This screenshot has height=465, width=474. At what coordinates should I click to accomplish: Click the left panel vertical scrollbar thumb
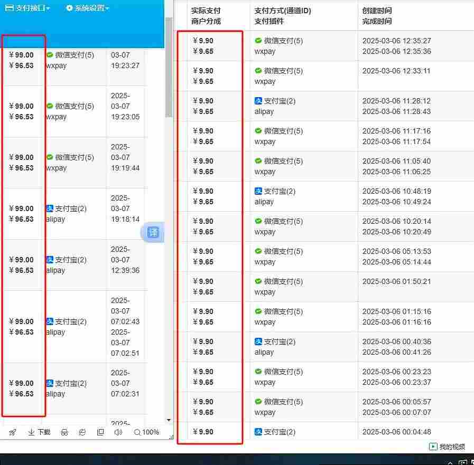pyautogui.click(x=169, y=69)
